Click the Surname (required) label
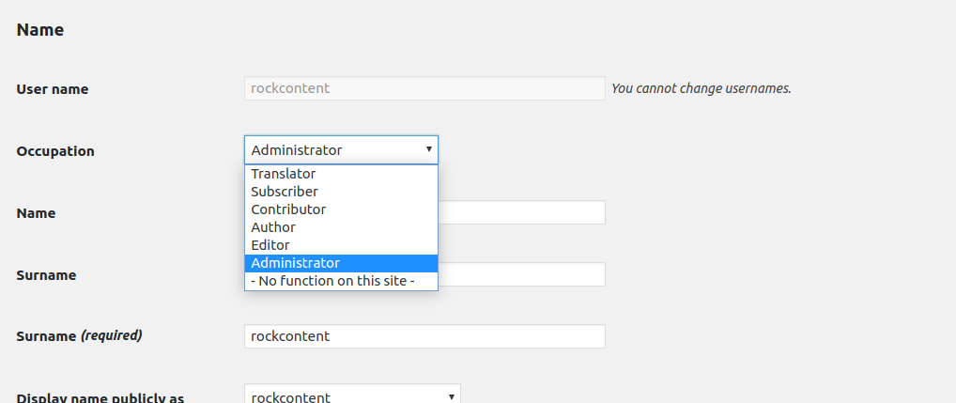Screen dimensions: 956x403 click(x=79, y=336)
